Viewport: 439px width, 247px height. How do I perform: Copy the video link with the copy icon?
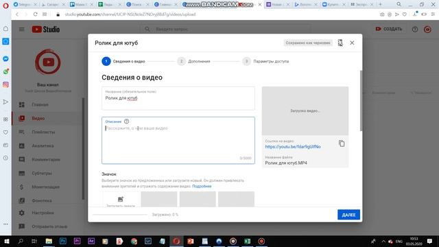pos(342,143)
